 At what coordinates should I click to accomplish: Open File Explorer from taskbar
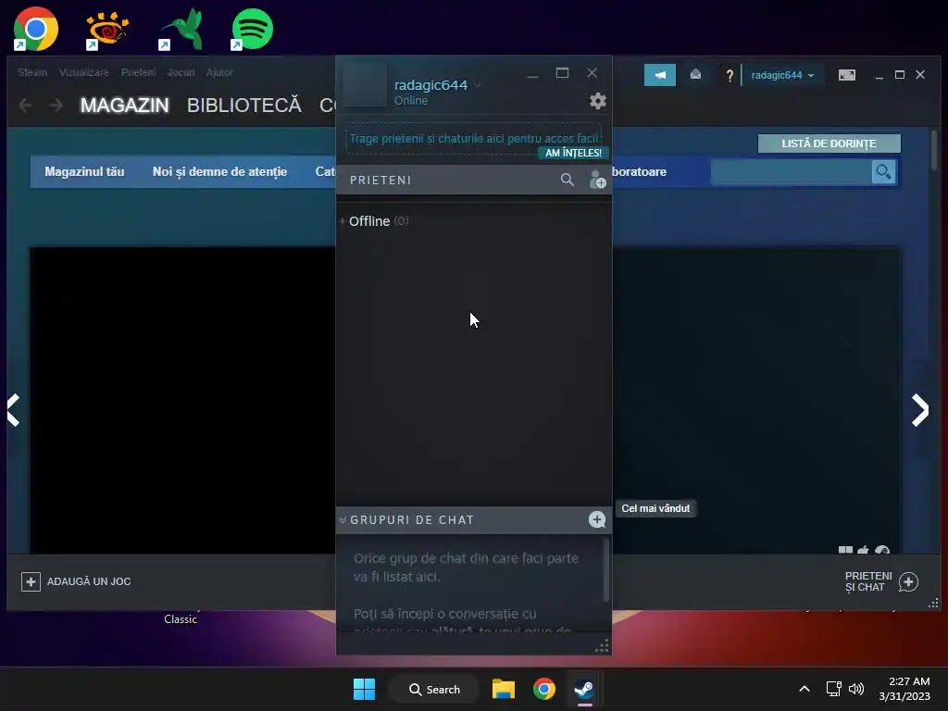click(503, 689)
